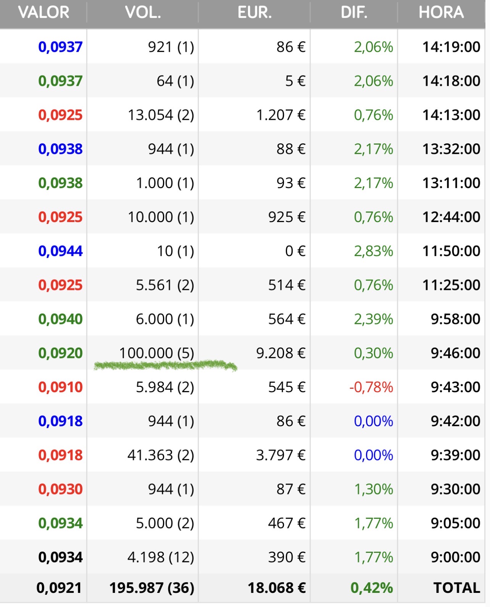Screen dimensions: 490x607
Task: Click the VALOR column header
Action: [x=44, y=13]
